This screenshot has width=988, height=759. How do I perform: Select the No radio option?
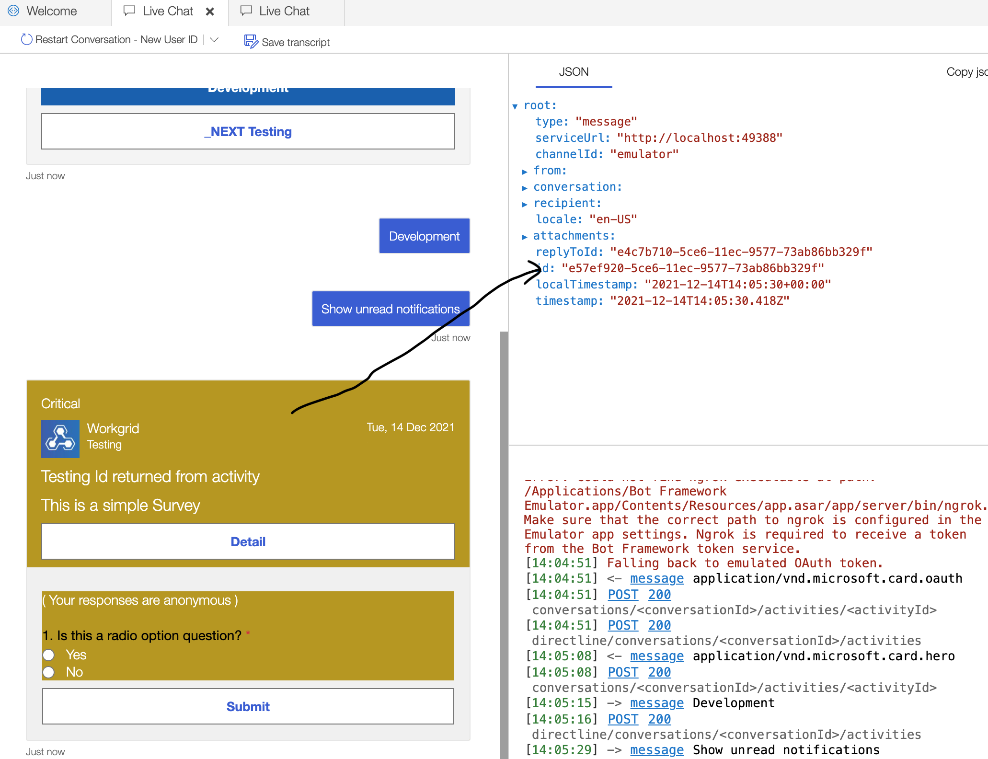click(49, 672)
